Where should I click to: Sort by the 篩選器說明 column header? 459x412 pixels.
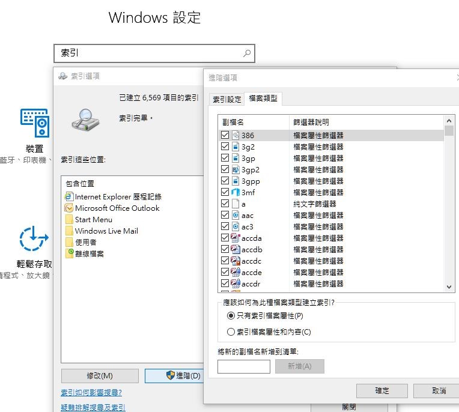(x=366, y=122)
